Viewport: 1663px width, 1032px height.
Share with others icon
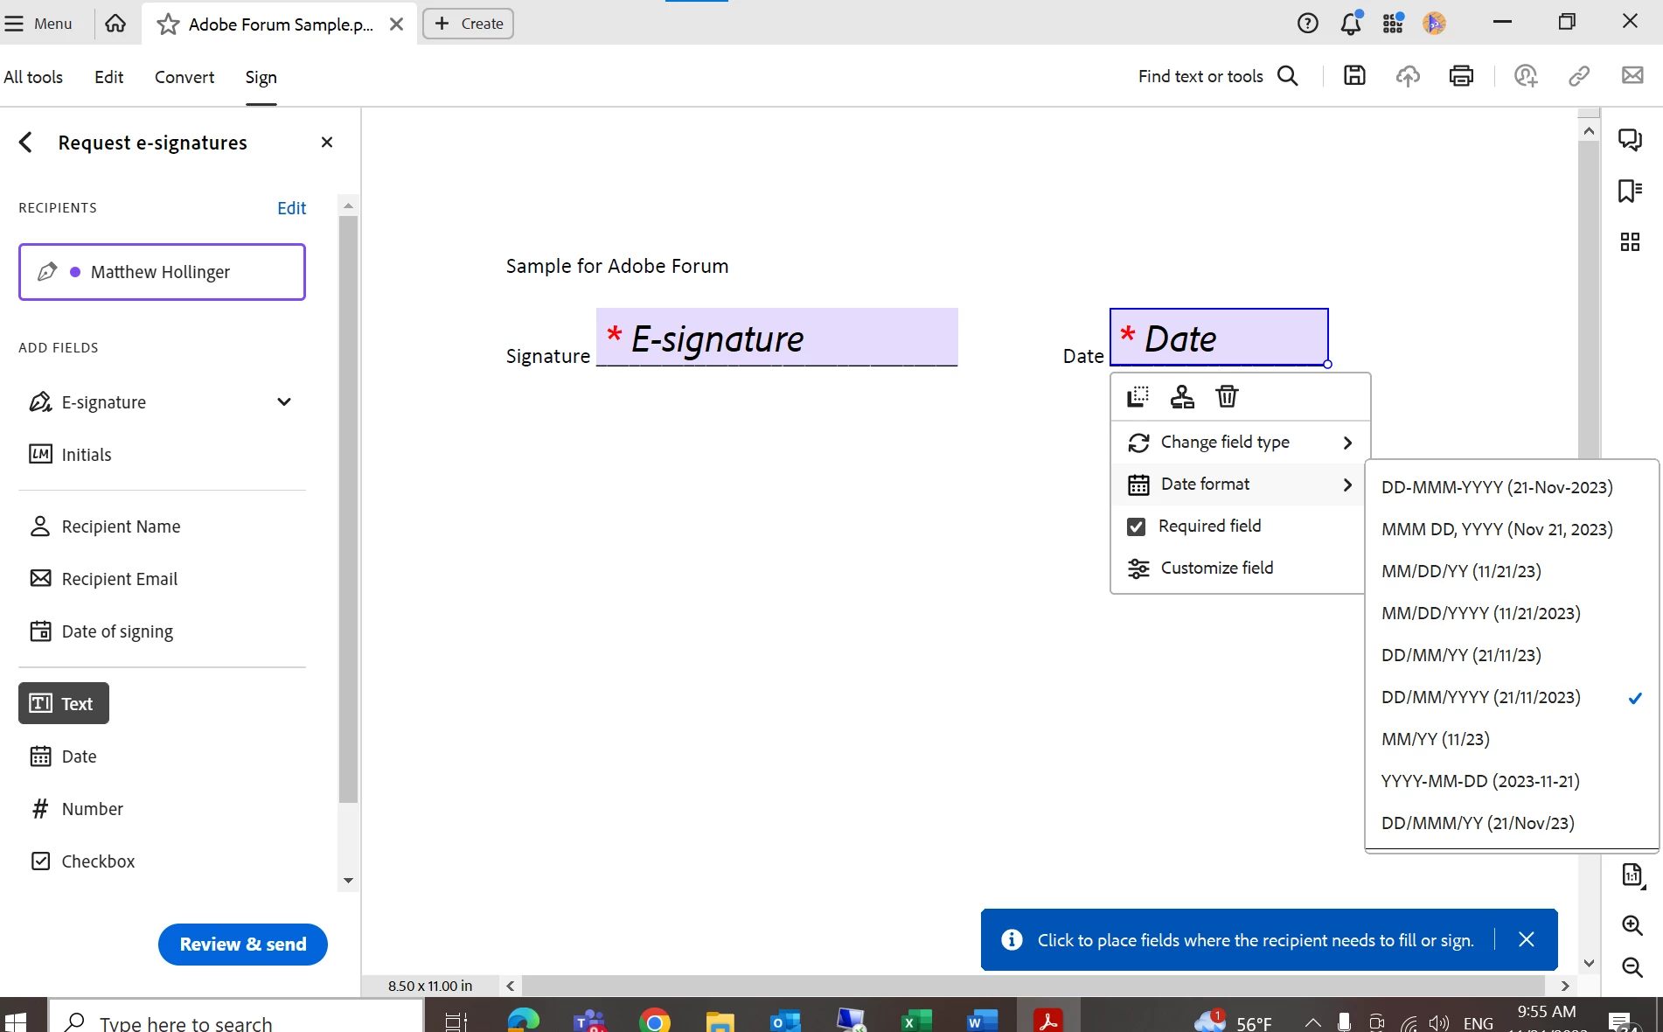[1526, 76]
